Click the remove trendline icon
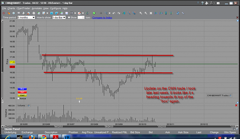This screenshot has width=240, height=139. tap(129, 13)
